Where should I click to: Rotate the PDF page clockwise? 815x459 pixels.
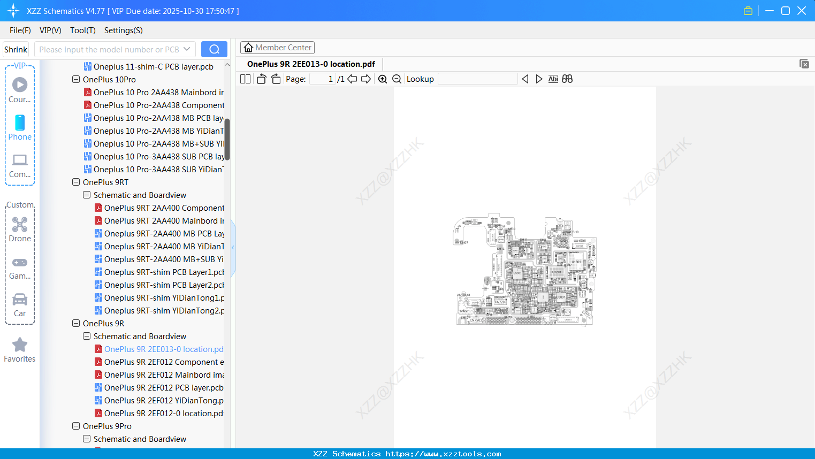click(276, 79)
